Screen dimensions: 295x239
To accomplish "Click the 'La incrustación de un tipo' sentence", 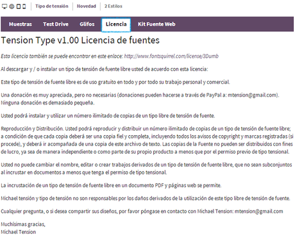I will click(x=111, y=185).
